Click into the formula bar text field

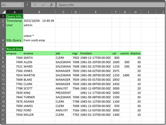109,5
